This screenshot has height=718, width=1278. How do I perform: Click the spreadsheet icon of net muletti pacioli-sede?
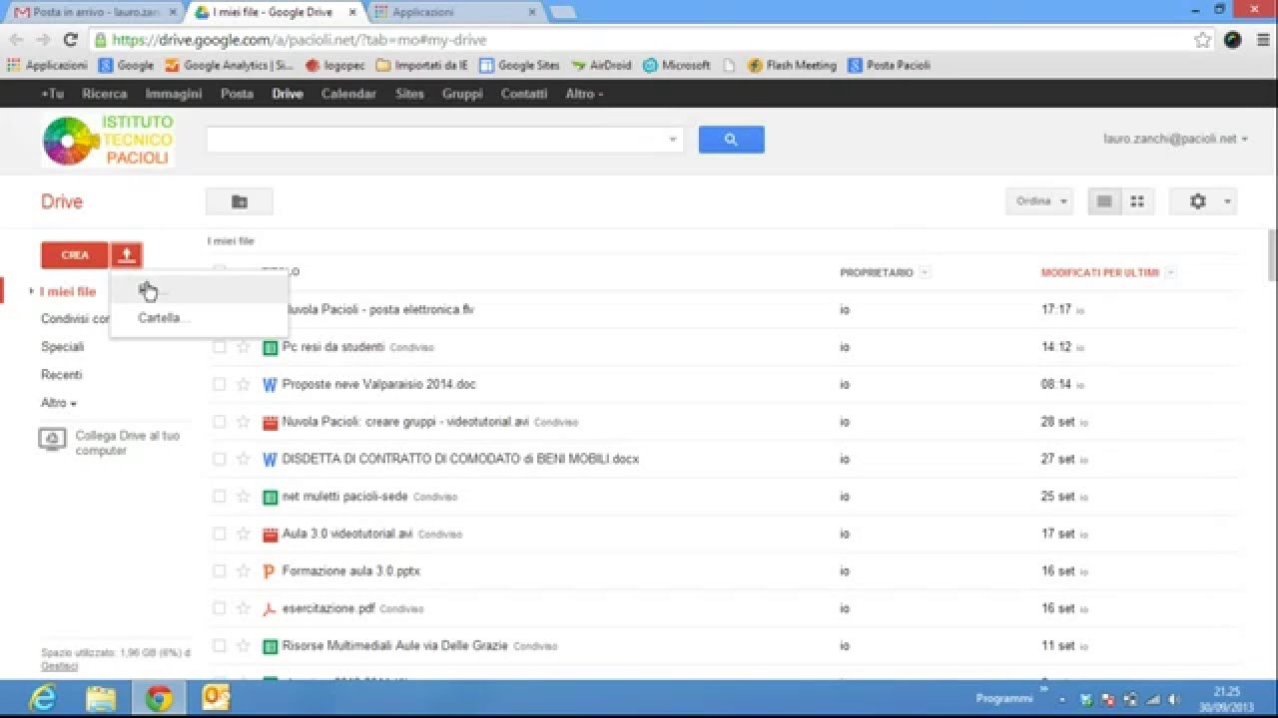click(x=270, y=497)
